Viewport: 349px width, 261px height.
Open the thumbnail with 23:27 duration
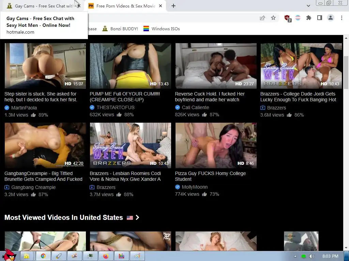pyautogui.click(x=216, y=66)
